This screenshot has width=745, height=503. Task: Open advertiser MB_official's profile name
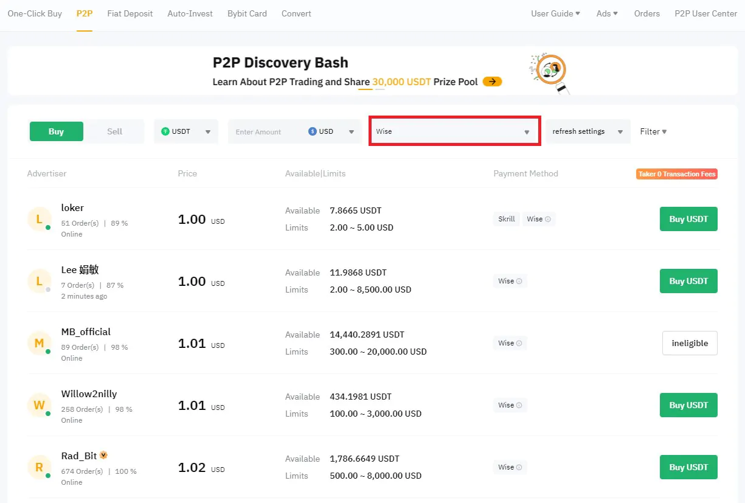[x=86, y=331]
